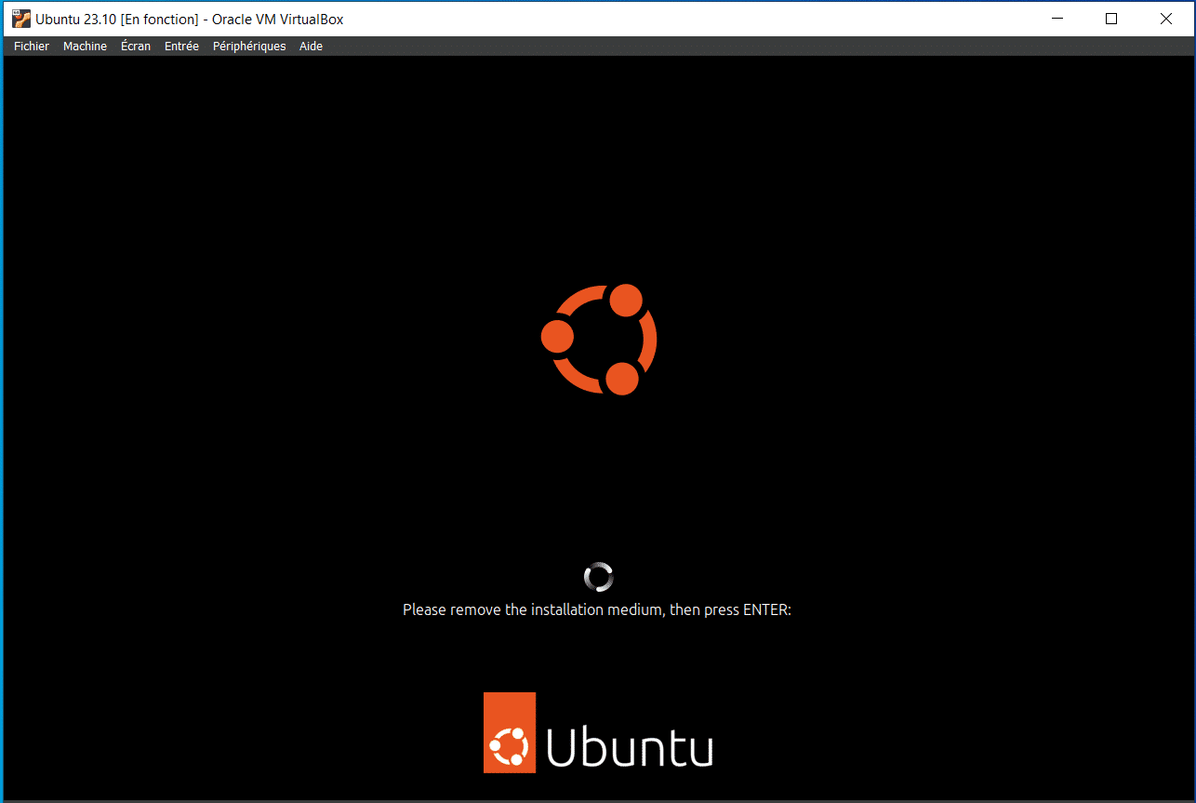Click the small Ubuntu emblem inside the orange square
Viewport: 1196px width, 803px height.
509,744
